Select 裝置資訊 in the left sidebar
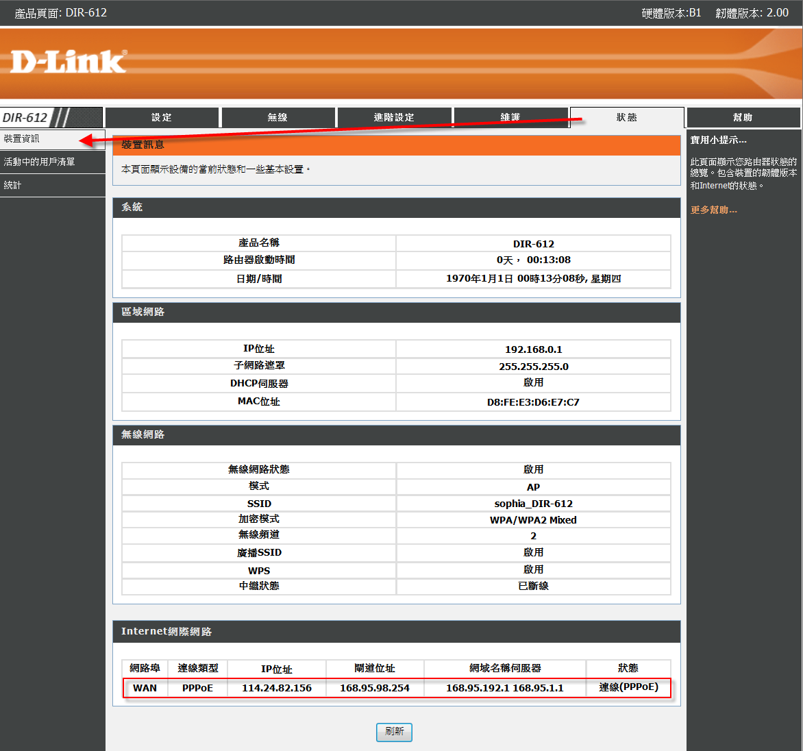803x751 pixels. pyautogui.click(x=22, y=138)
